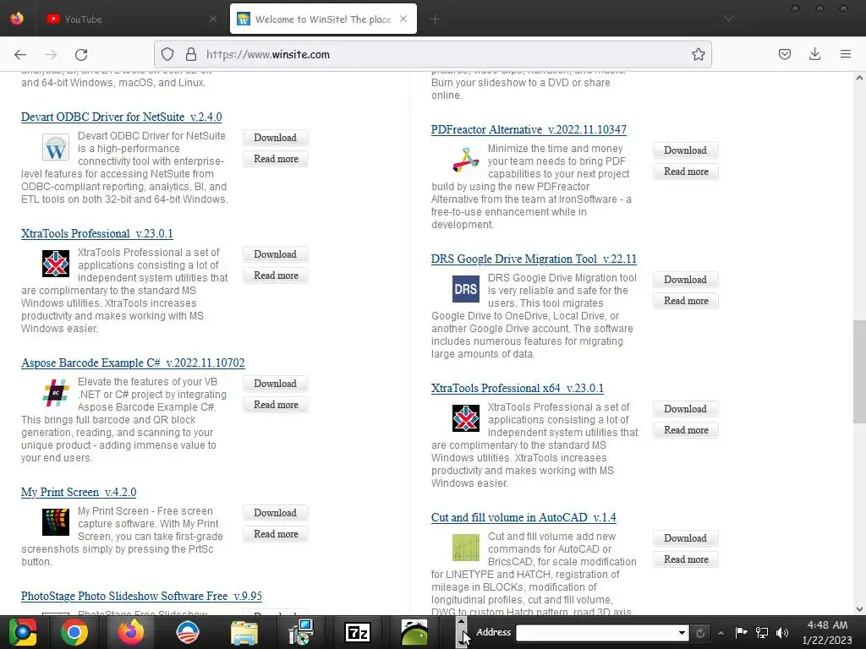Click the taskbar Address input field
Viewport: 866px width, 649px height.
coord(596,632)
